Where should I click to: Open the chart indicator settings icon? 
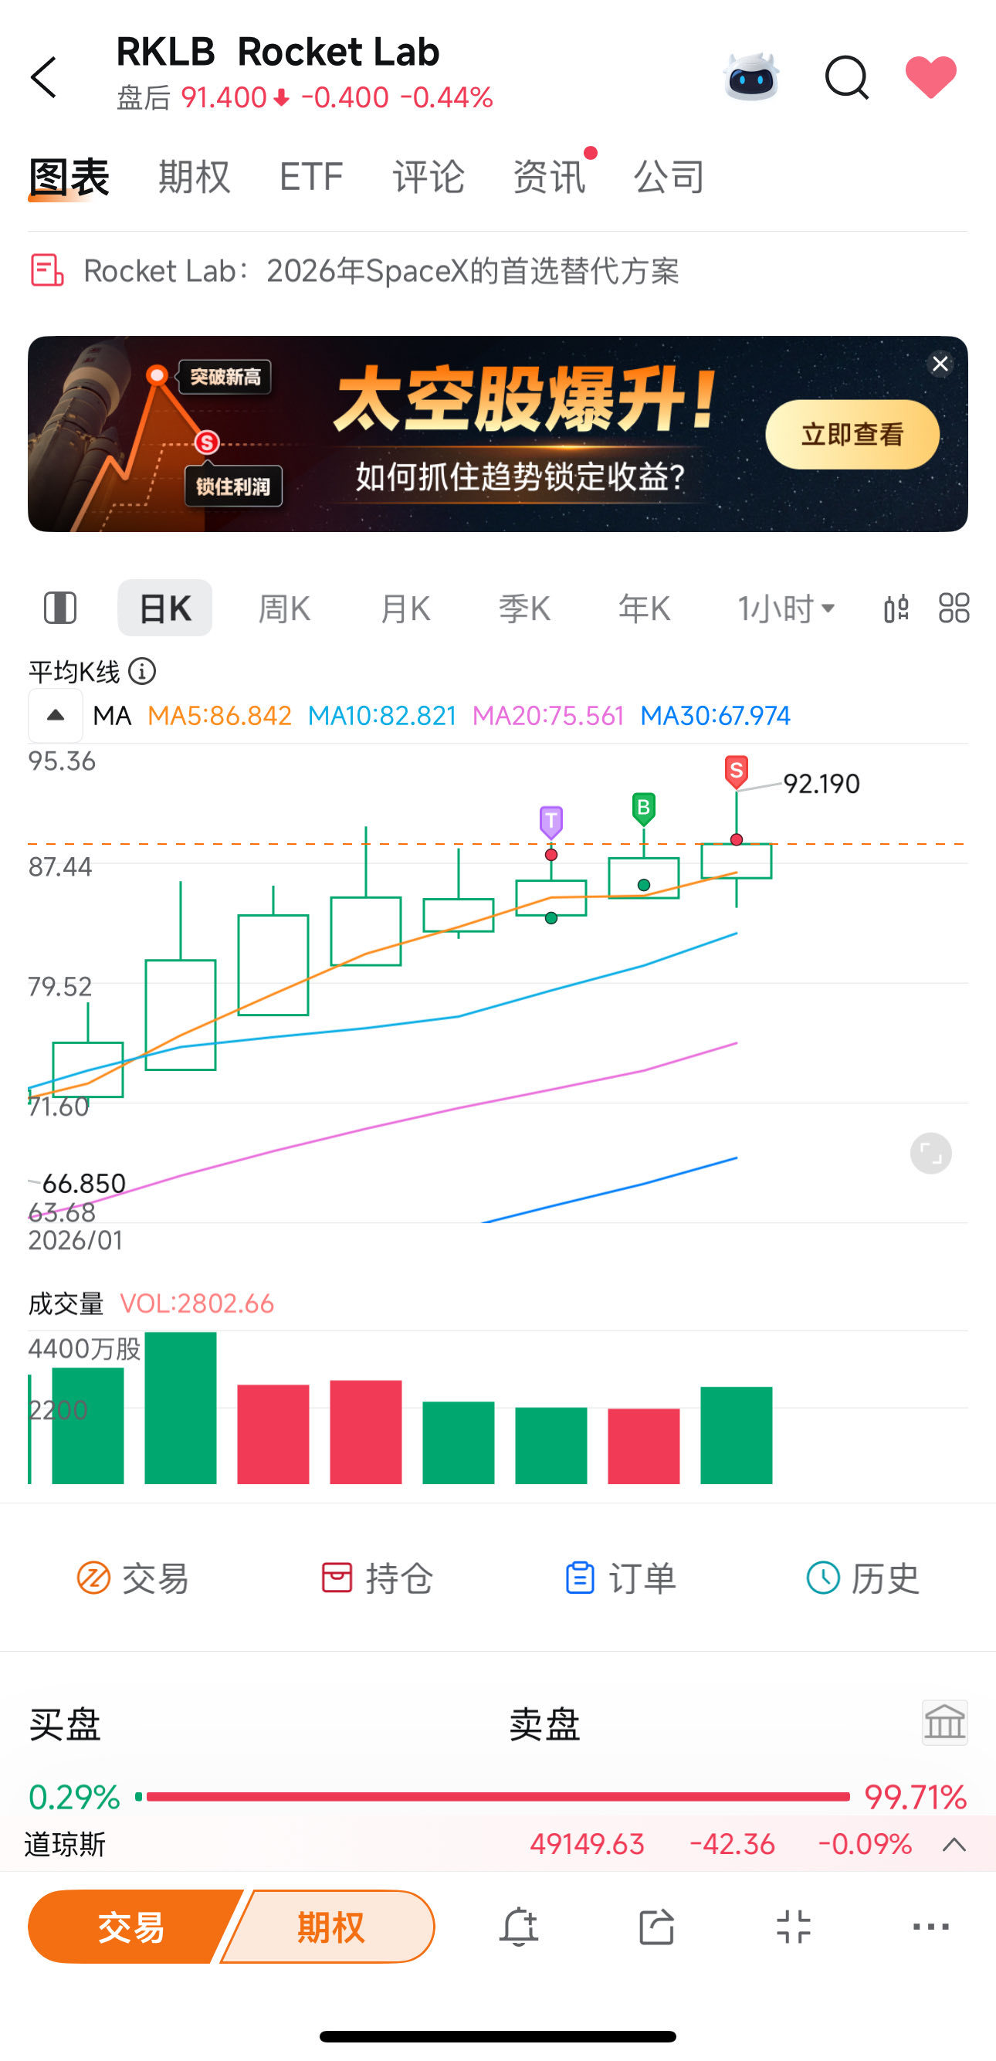coord(896,608)
